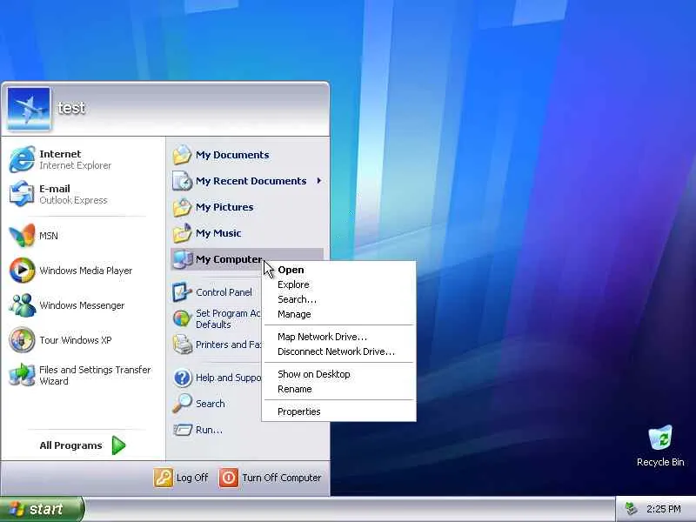This screenshot has height=522, width=696.
Task: Click My Pictures label
Action: click(224, 207)
